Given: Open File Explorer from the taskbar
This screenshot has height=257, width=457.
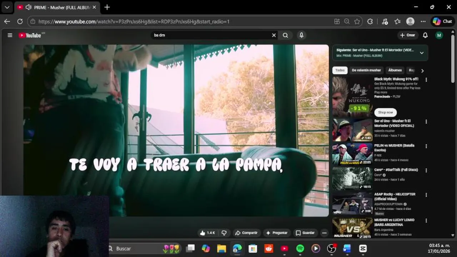Looking at the screenshot, I should 222,248.
